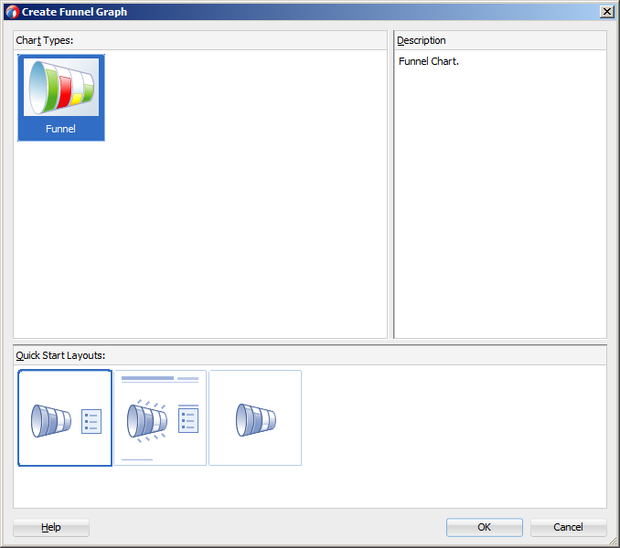Screen dimensions: 620x548
Task: Select the Funnel chart type icon
Action: tap(61, 98)
